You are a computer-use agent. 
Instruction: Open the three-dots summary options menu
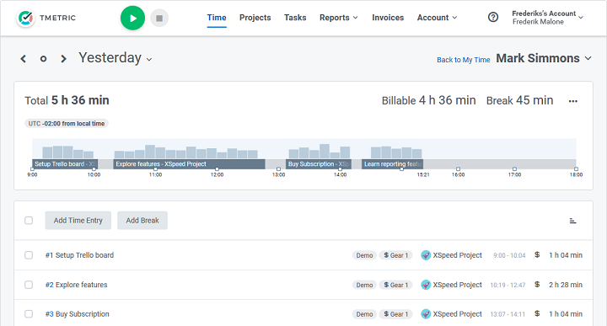[x=573, y=101]
